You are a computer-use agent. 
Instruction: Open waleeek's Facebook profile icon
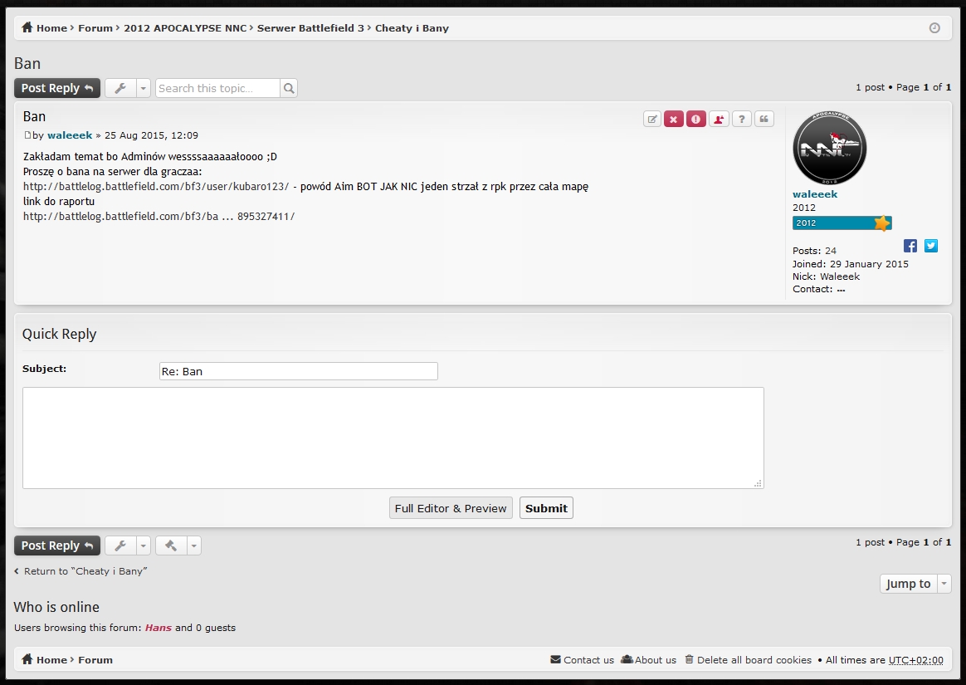(910, 246)
